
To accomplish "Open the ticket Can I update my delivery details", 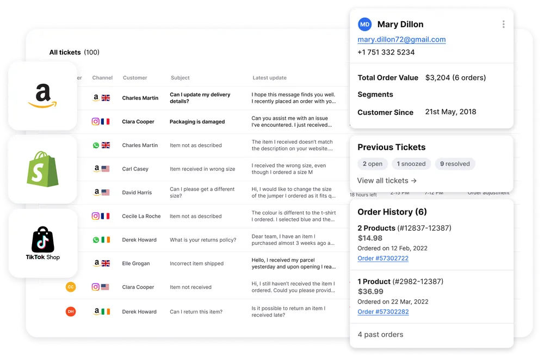I will 200,98.
